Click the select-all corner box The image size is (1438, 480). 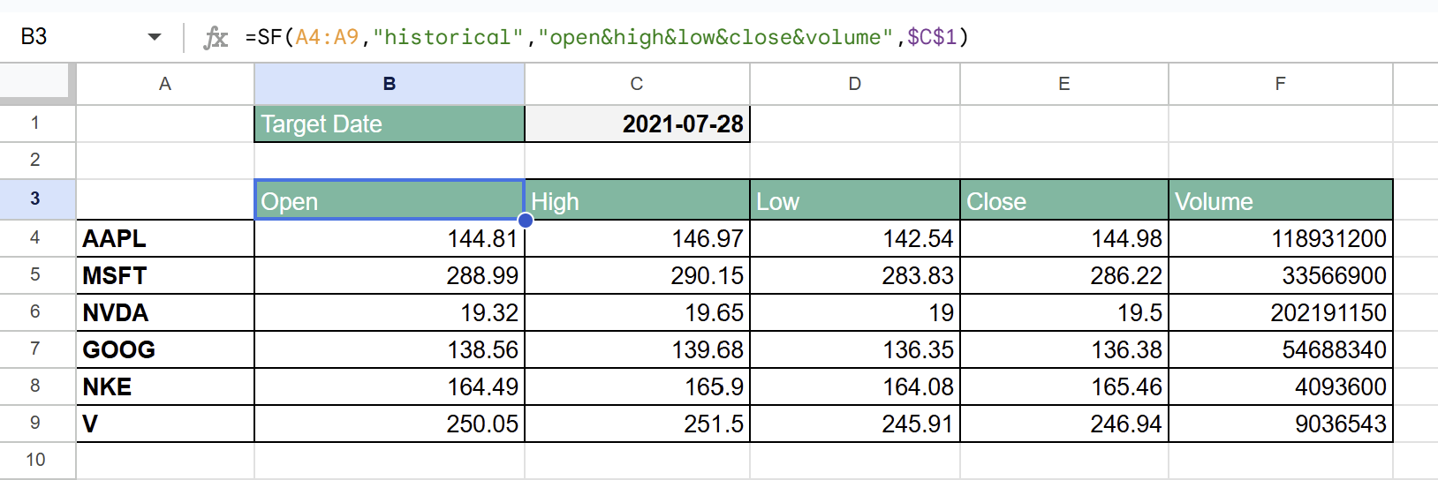coord(35,82)
